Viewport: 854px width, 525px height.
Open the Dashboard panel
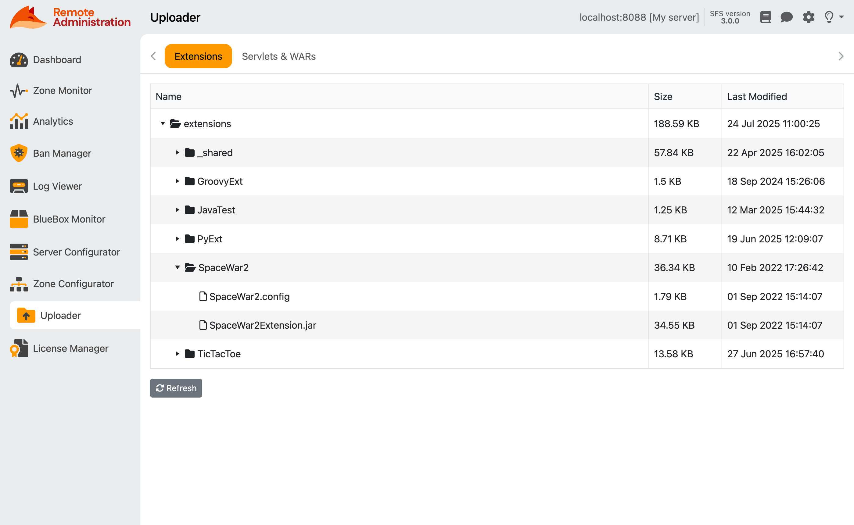click(57, 59)
